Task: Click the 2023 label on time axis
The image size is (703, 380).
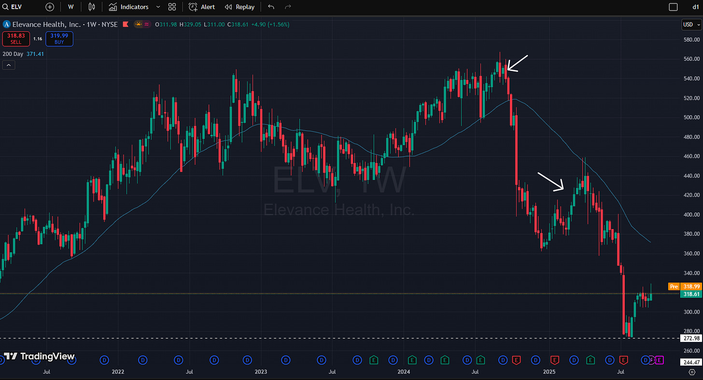Action: [261, 372]
